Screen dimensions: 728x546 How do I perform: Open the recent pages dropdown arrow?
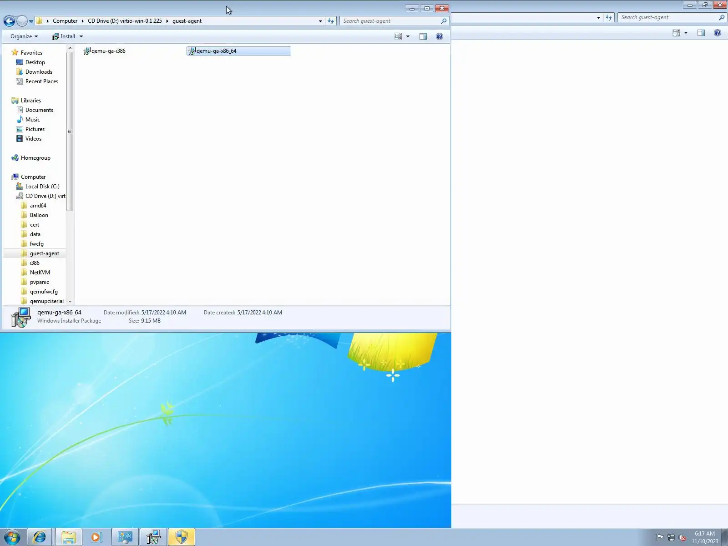click(x=31, y=21)
